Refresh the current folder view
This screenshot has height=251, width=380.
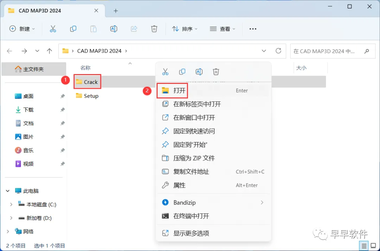(x=278, y=51)
